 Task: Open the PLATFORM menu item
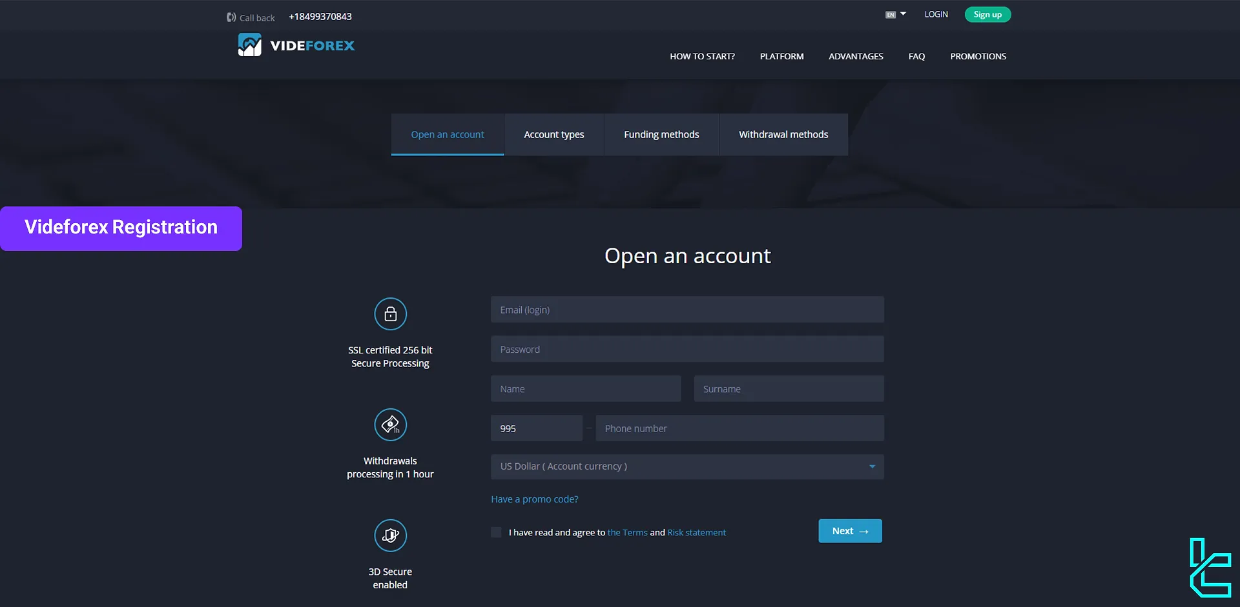pos(781,56)
